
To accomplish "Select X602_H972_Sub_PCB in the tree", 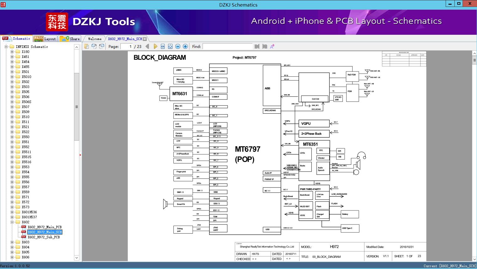I will (45, 237).
